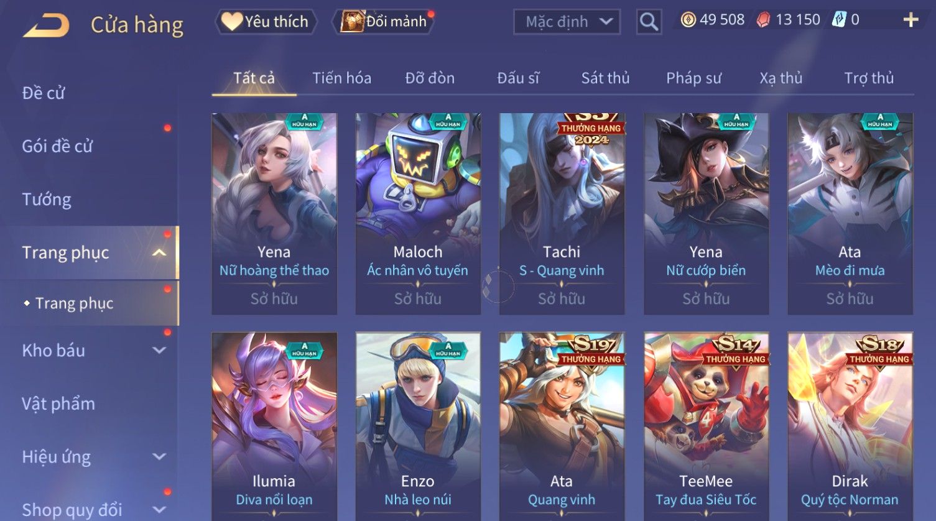Select the Tiến hóa tab
This screenshot has width=936, height=521.
click(341, 78)
